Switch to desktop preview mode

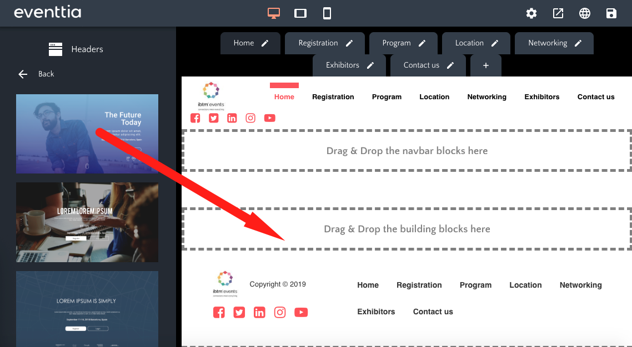pyautogui.click(x=273, y=13)
